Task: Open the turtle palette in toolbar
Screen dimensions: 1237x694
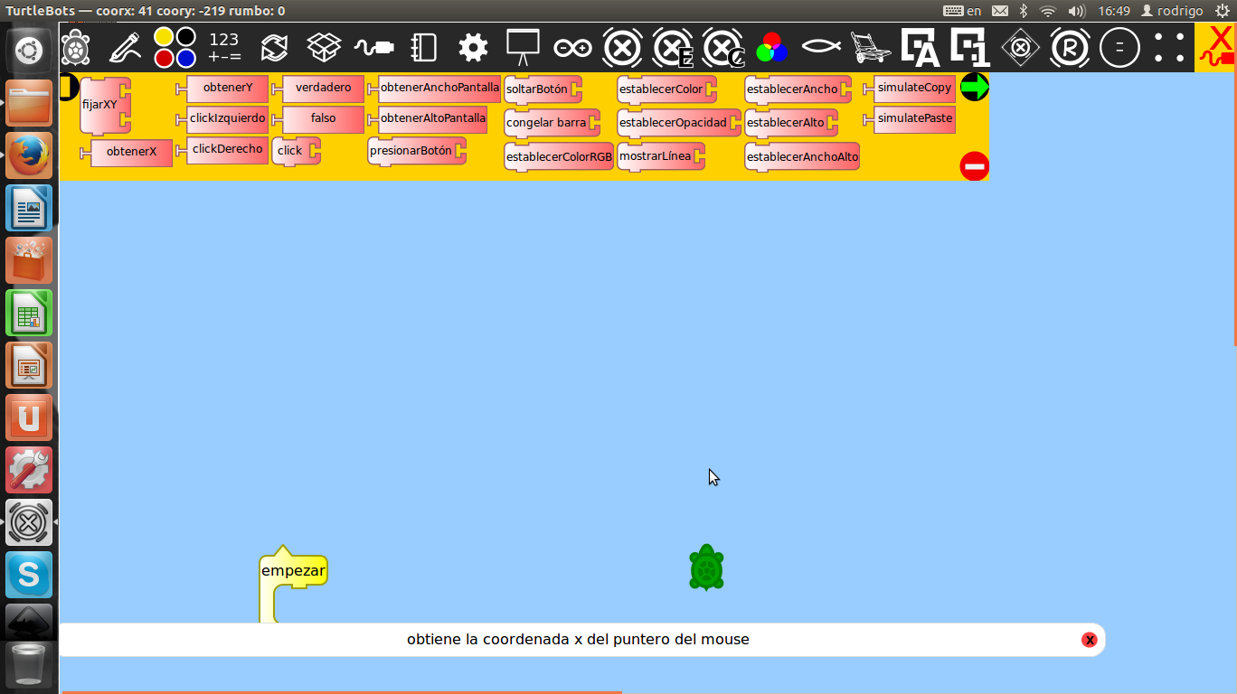Action: 74,48
